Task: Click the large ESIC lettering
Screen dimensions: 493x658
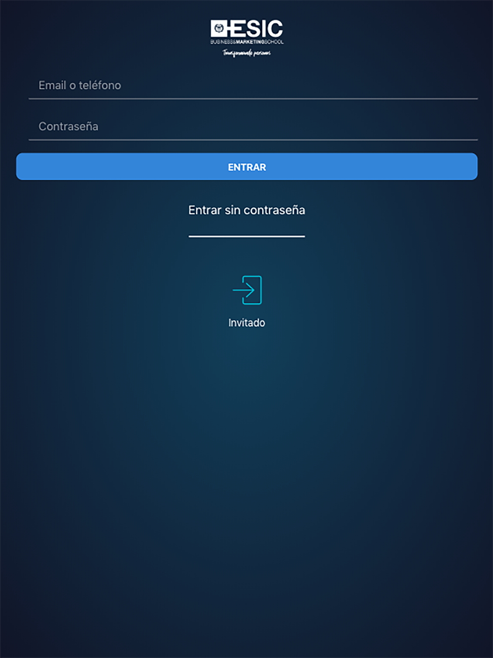Action: (255, 29)
